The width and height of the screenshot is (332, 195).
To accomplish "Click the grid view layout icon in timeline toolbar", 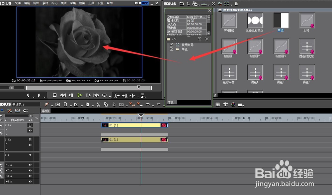I will coord(218,105).
